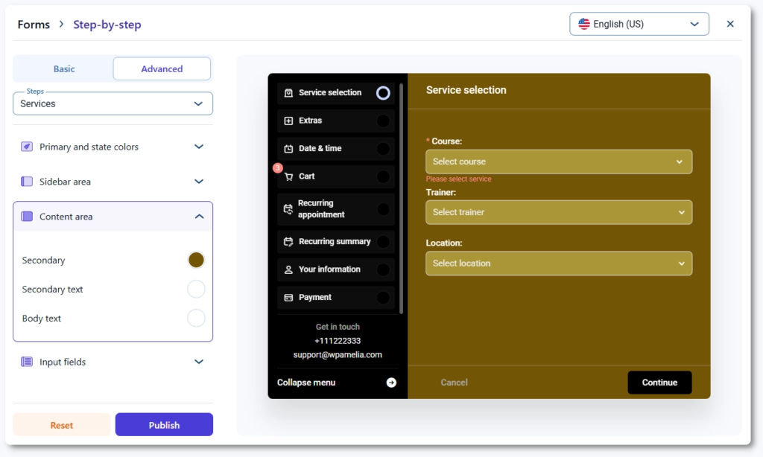
Task: Switch to the Basic customization mode
Action: click(x=64, y=69)
